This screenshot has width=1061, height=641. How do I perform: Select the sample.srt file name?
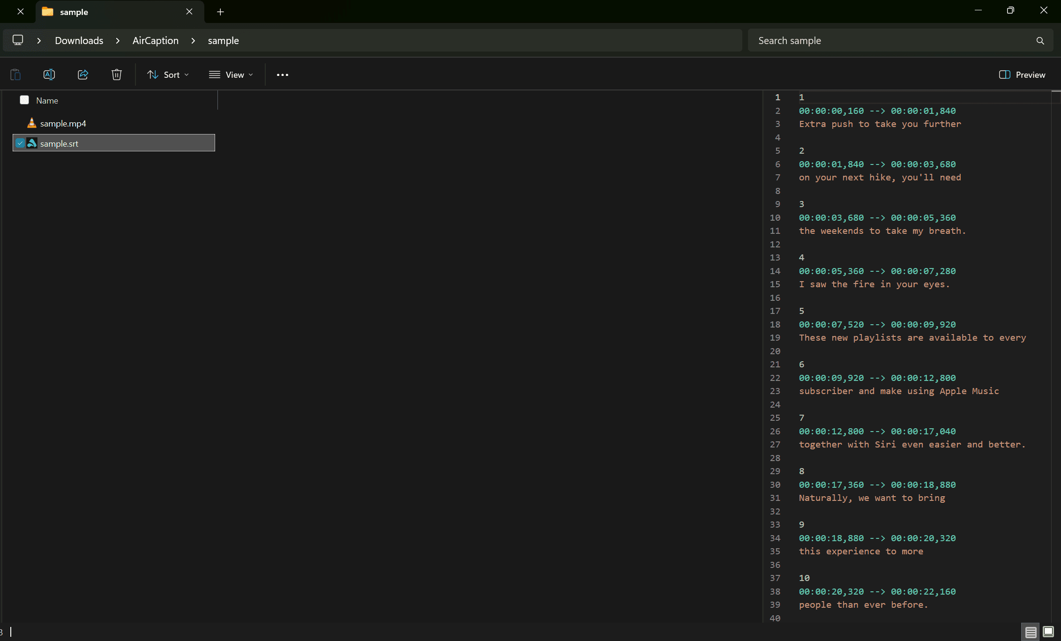tap(60, 143)
